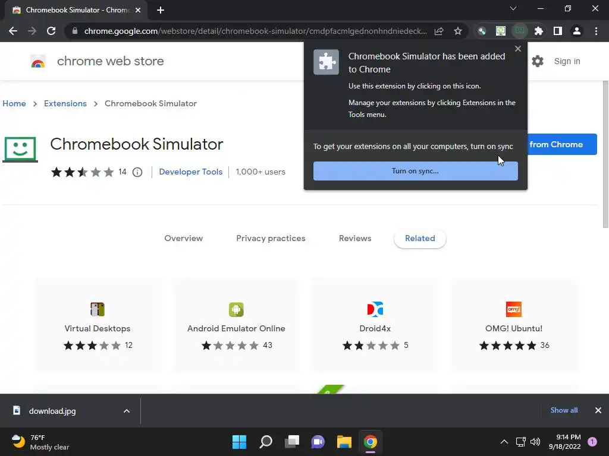This screenshot has width=609, height=456.
Task: Click the rating info icon
Action: click(x=137, y=172)
